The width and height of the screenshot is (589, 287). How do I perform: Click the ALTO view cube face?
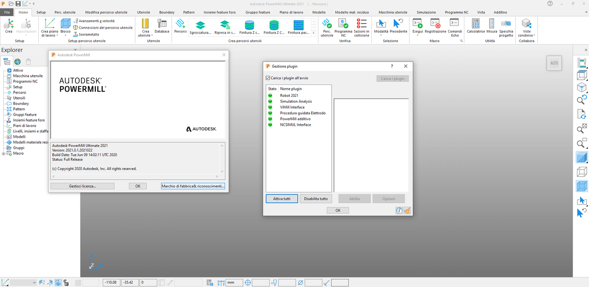(554, 63)
